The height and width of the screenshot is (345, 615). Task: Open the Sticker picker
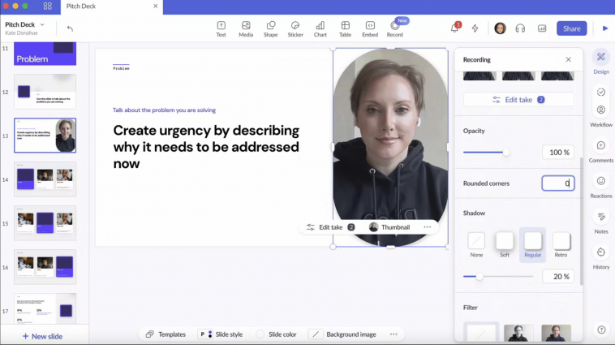coord(295,29)
